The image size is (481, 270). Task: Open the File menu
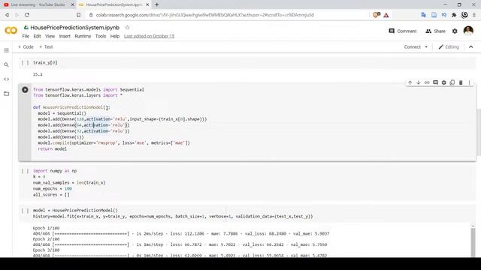coord(26,36)
